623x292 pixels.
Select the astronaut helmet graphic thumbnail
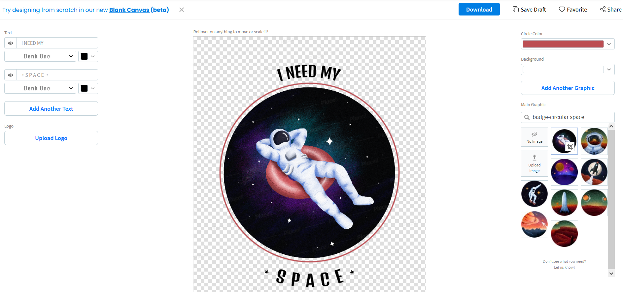[594, 141]
